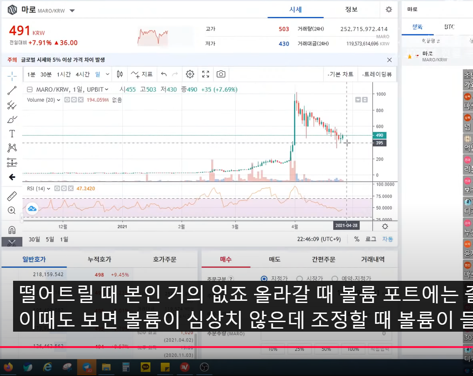Collapse the pane with down-arrow button
Viewport: 473px width, 376px height.
[x=358, y=100]
